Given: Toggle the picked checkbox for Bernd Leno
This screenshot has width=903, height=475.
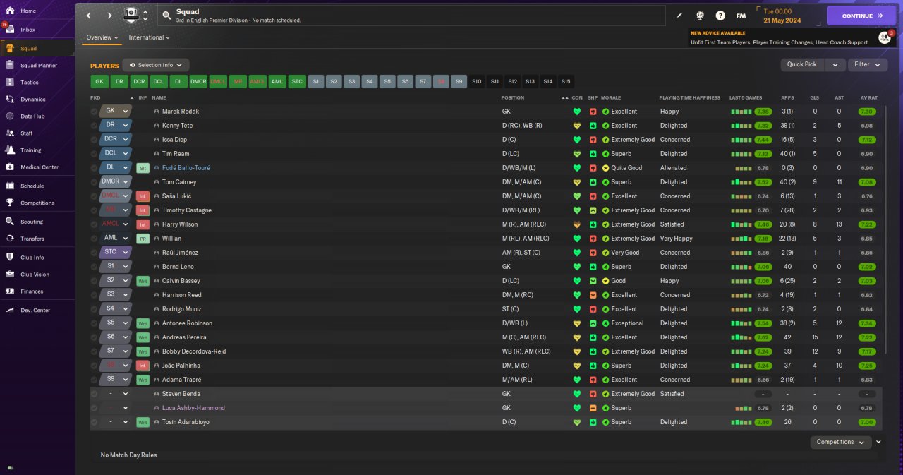Looking at the screenshot, I should (x=95, y=267).
